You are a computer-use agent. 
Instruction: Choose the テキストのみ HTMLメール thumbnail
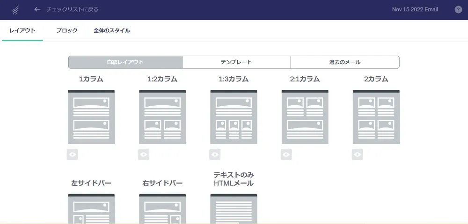click(234, 209)
